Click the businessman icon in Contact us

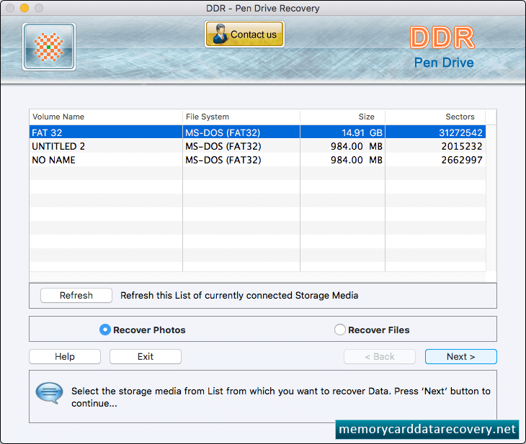click(x=220, y=34)
